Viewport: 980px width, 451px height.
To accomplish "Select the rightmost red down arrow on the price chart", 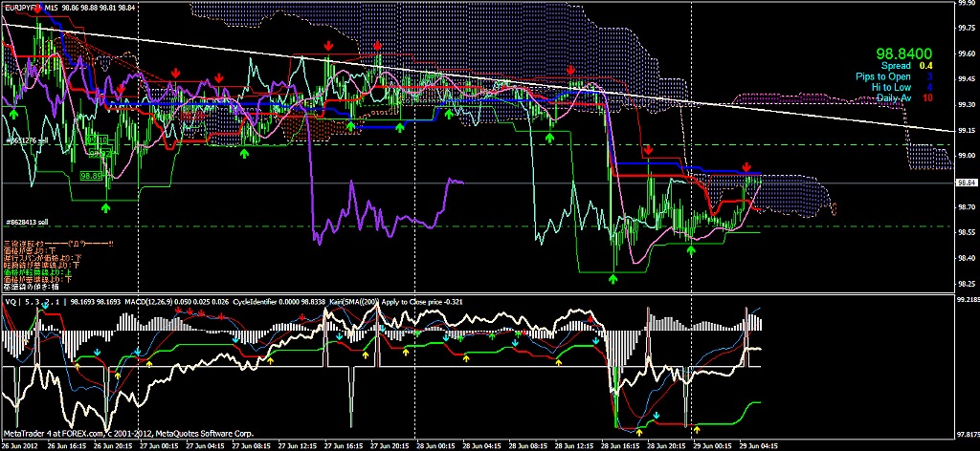I will point(746,167).
